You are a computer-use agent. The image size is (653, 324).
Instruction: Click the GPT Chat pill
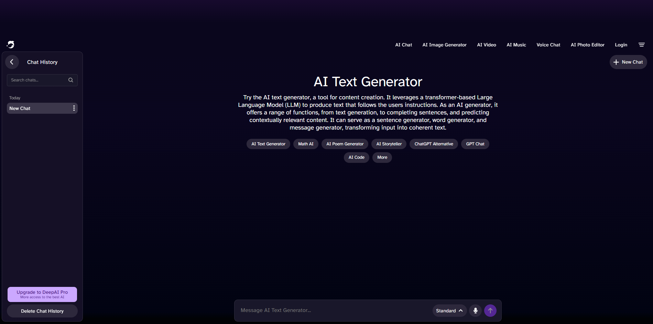pos(475,144)
